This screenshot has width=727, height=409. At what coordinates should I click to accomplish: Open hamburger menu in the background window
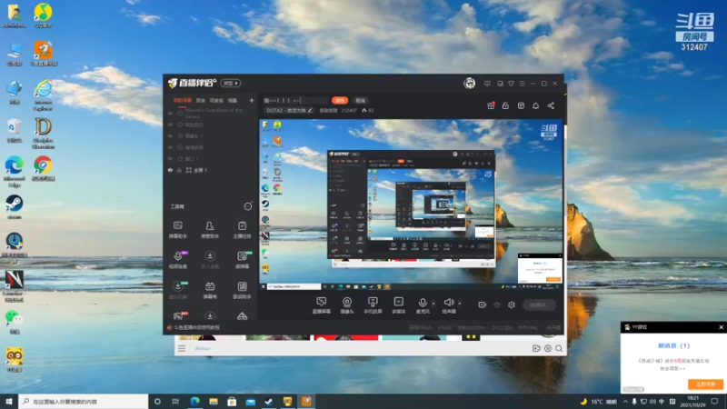coord(182,348)
